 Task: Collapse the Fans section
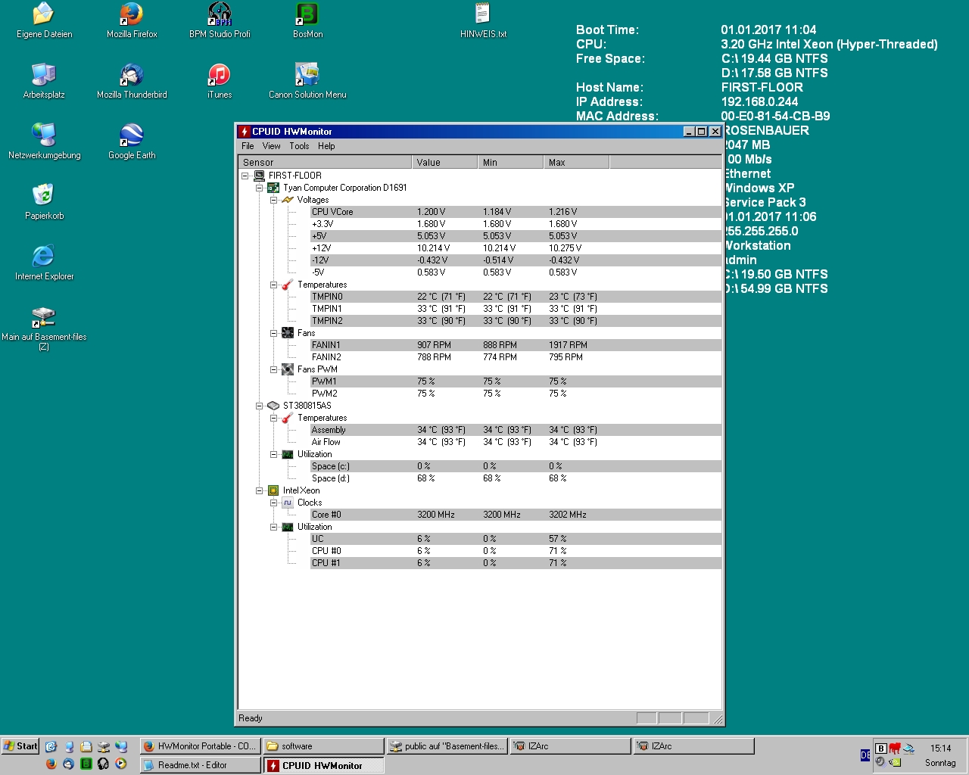(274, 333)
